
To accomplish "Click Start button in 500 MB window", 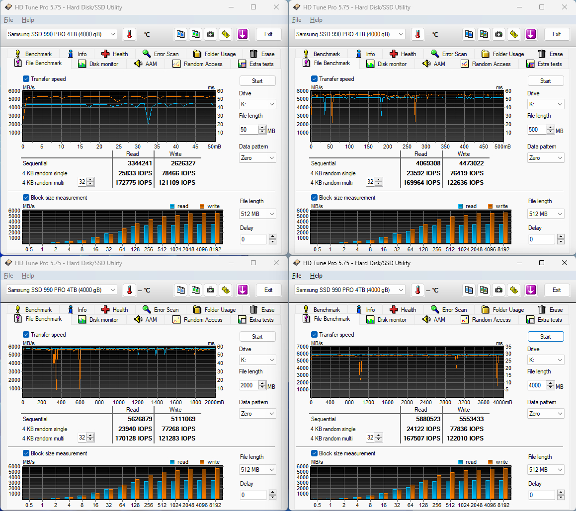I will point(546,81).
